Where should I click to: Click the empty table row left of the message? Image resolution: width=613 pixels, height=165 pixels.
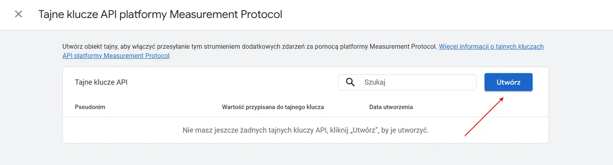click(x=120, y=130)
